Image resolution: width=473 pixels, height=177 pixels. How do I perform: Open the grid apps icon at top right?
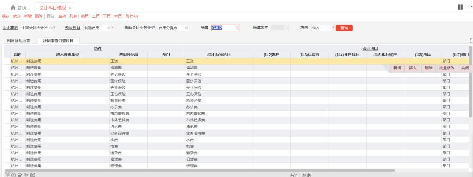(460, 7)
